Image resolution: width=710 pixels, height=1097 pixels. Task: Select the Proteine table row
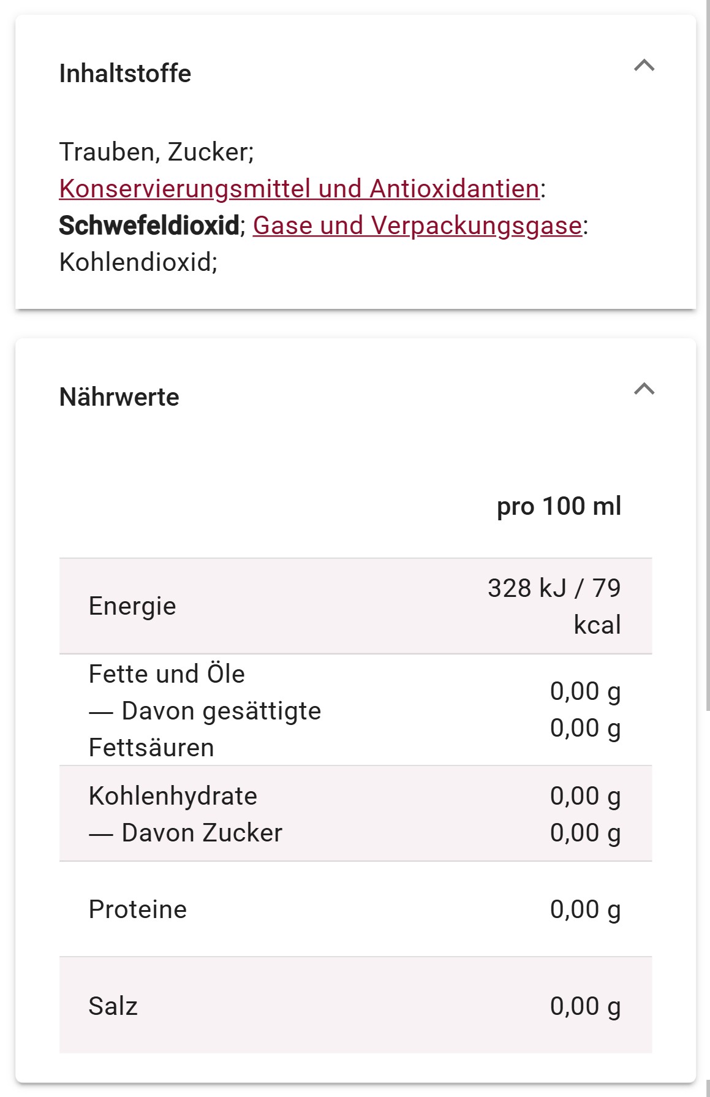(355, 909)
